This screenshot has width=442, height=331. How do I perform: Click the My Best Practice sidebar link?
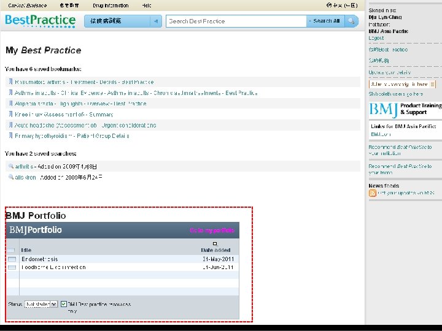pos(388,50)
